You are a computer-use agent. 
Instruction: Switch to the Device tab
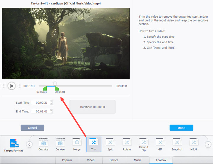coord(114,160)
